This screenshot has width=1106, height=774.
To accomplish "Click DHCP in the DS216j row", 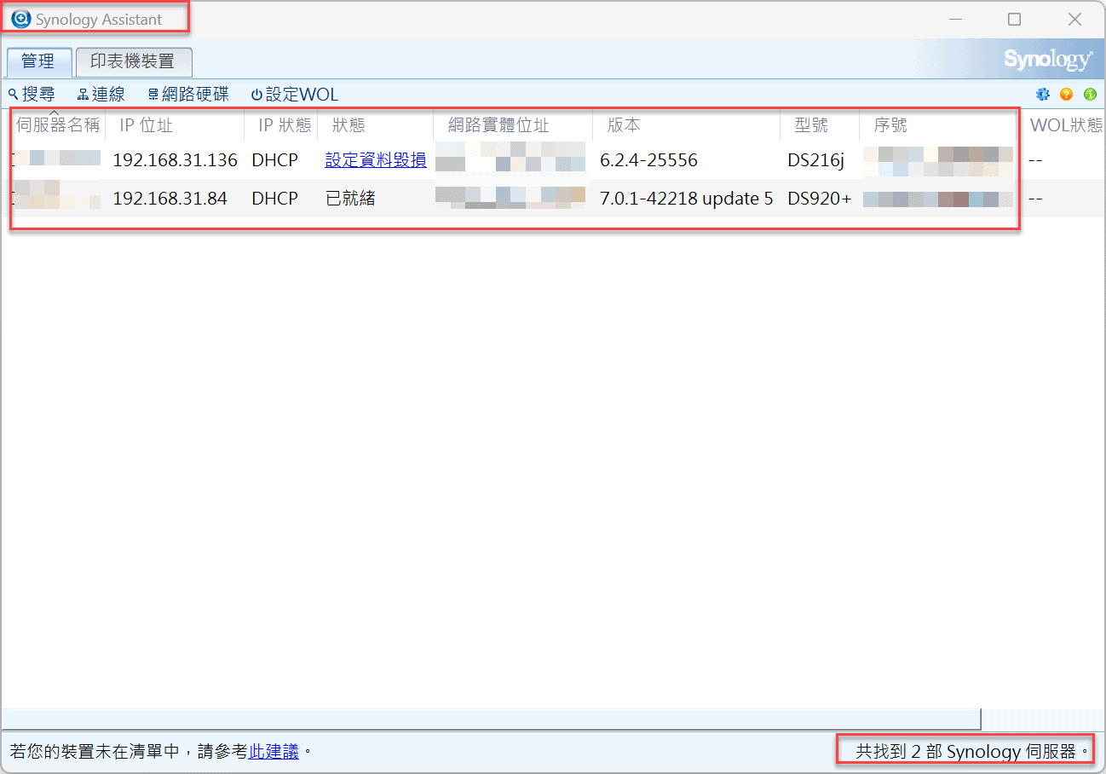I will [x=274, y=159].
